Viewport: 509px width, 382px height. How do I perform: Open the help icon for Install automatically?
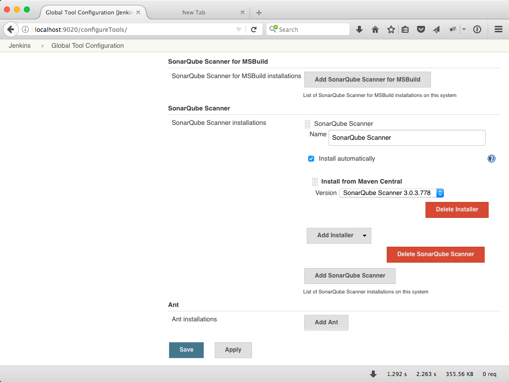click(x=492, y=159)
